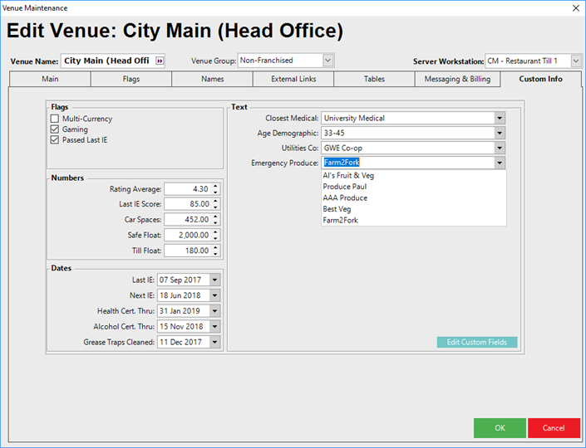Choose Best Veg in the dropdown list
This screenshot has width=586, height=448.
[337, 209]
